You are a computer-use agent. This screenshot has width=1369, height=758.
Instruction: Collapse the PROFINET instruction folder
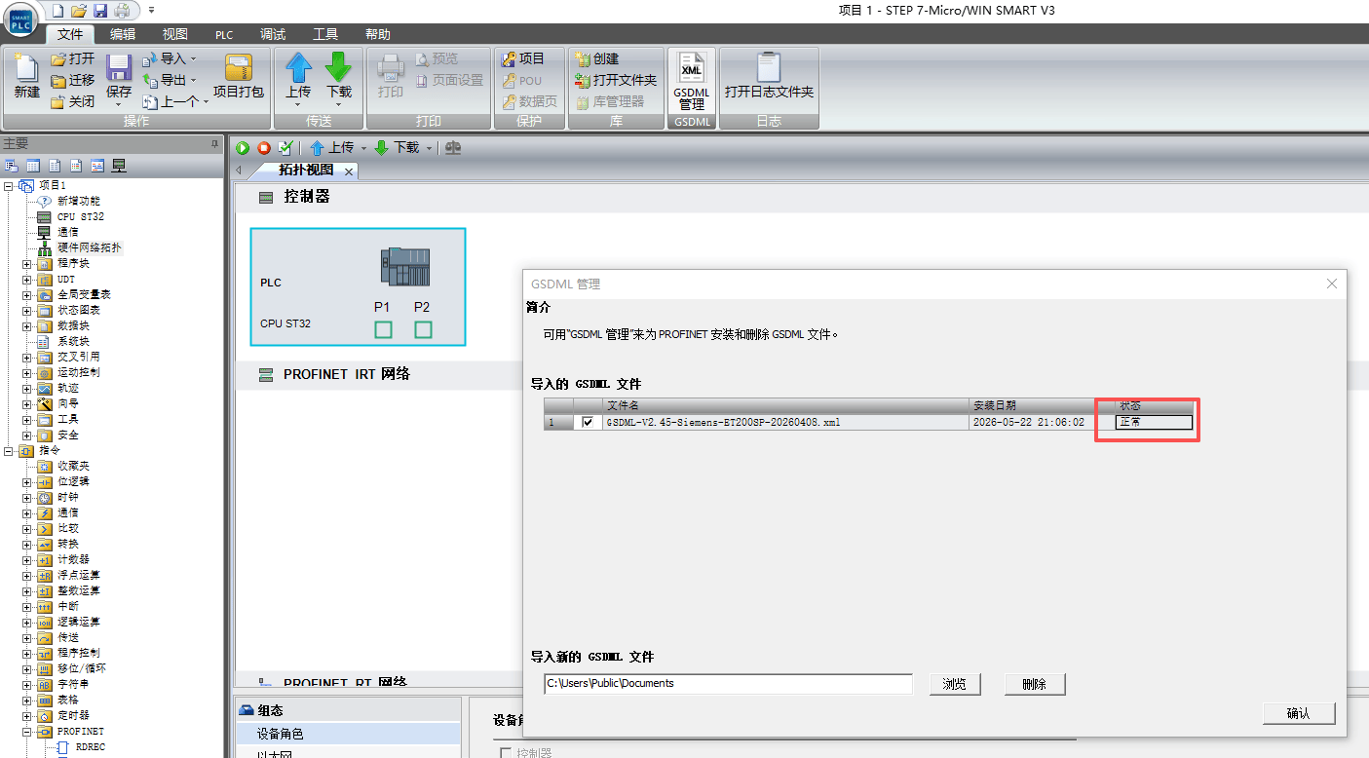click(27, 731)
